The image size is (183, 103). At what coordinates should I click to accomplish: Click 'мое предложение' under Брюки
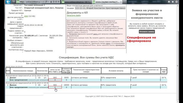[x=19, y=87]
